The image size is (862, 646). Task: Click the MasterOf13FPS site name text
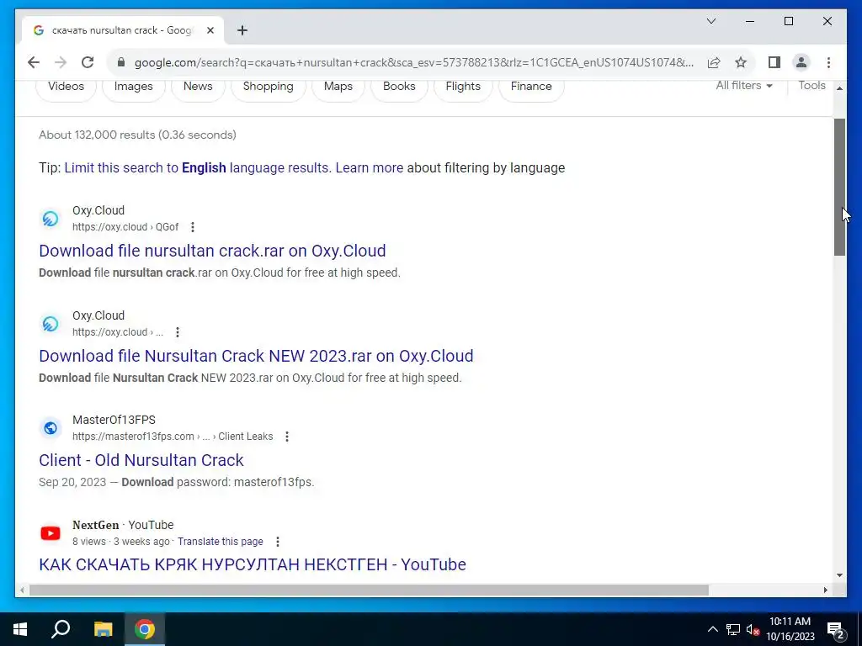[x=114, y=421]
